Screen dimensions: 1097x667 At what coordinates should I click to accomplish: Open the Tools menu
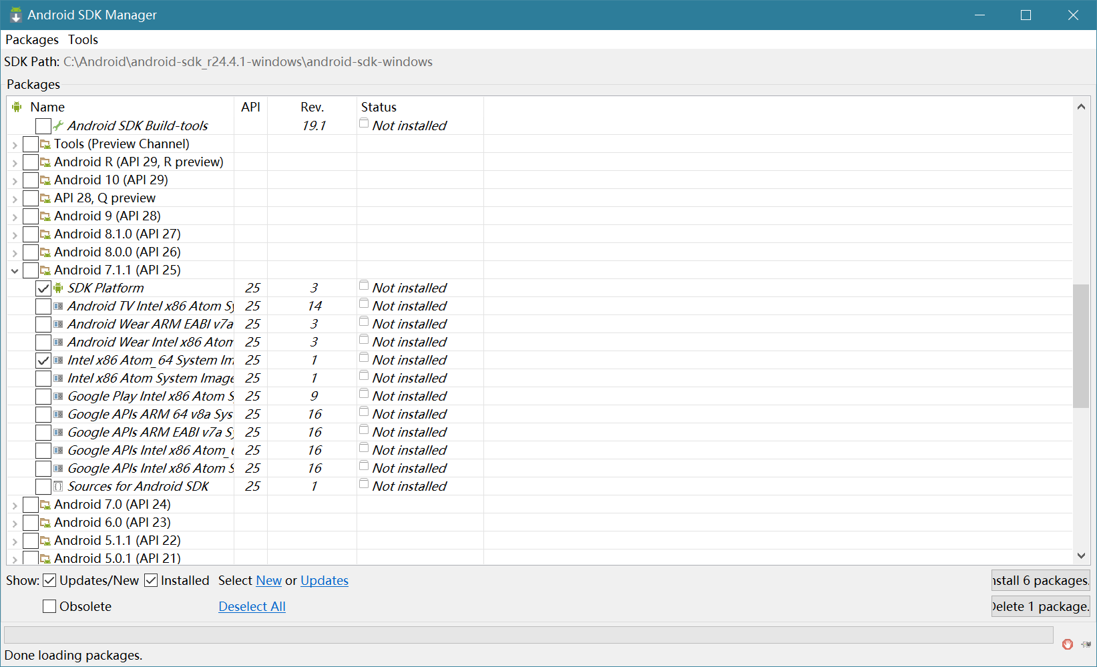(83, 39)
